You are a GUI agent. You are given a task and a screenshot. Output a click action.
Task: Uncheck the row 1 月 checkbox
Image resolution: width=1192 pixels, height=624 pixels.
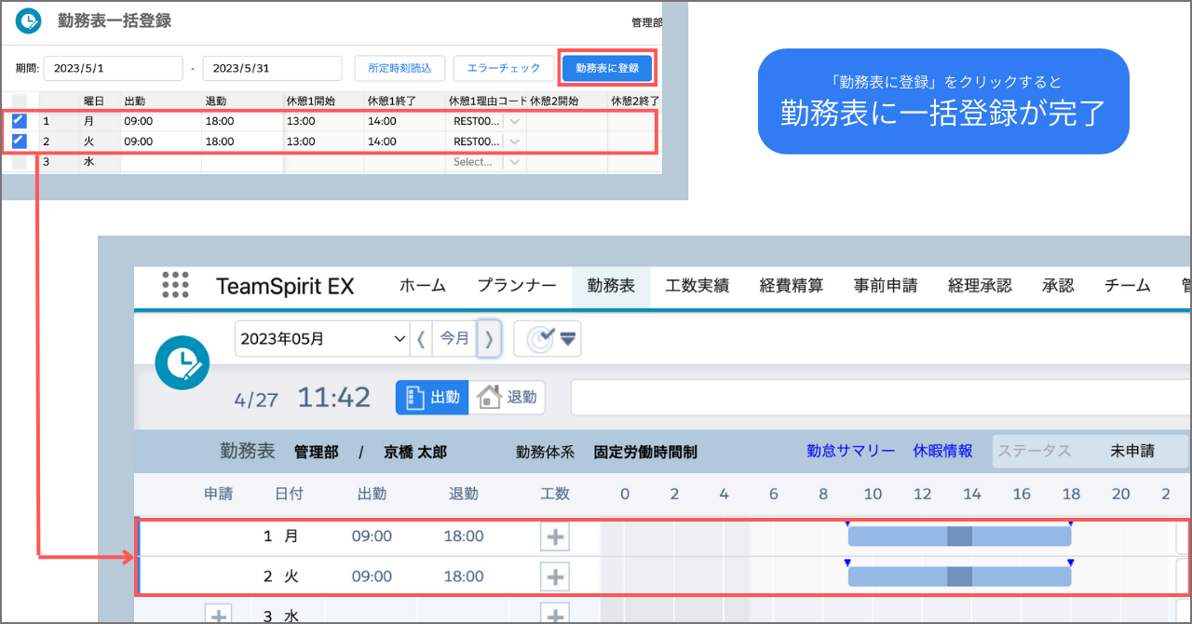tap(20, 120)
